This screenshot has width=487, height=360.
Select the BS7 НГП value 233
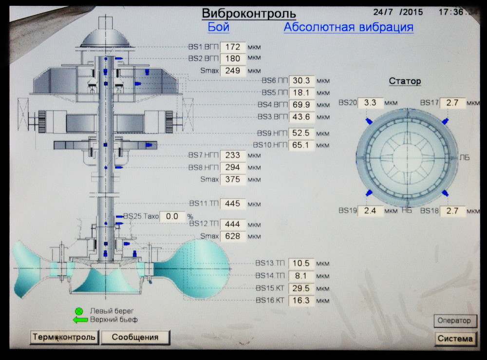click(x=233, y=155)
